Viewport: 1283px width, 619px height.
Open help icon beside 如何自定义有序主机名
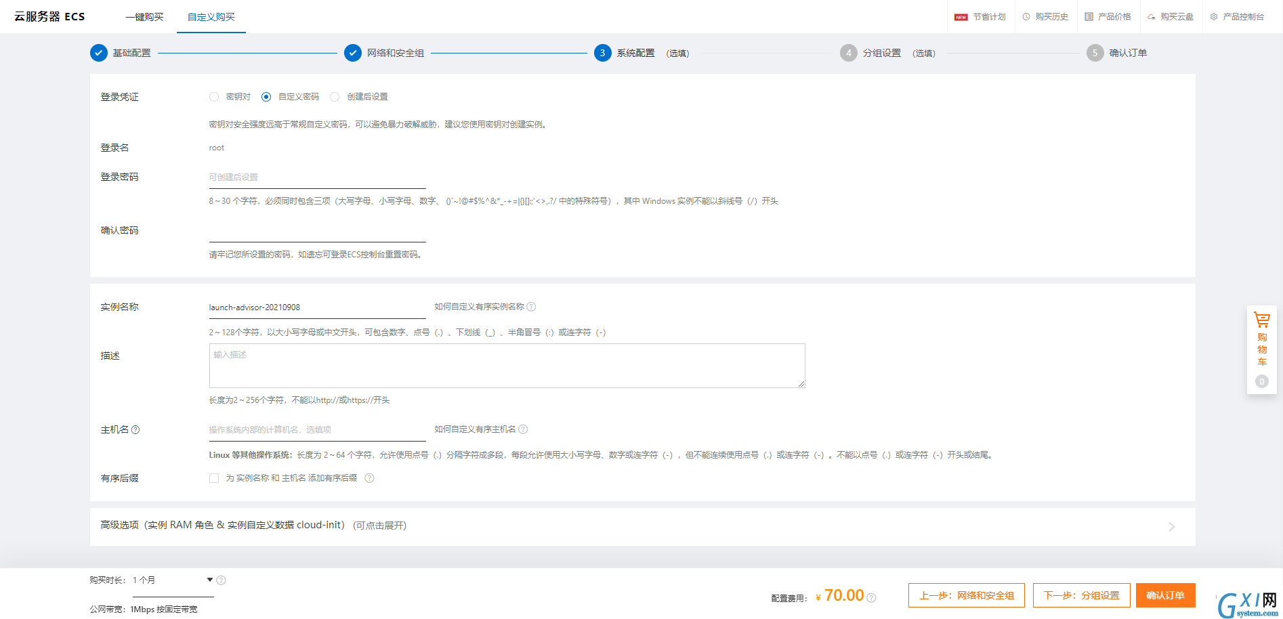[523, 429]
